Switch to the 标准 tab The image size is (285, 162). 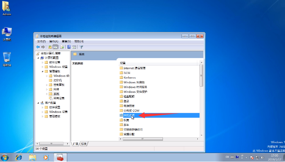[x=84, y=144]
